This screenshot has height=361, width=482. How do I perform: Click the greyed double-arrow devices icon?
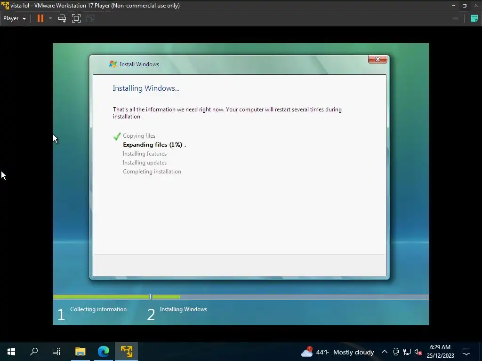tap(456, 18)
